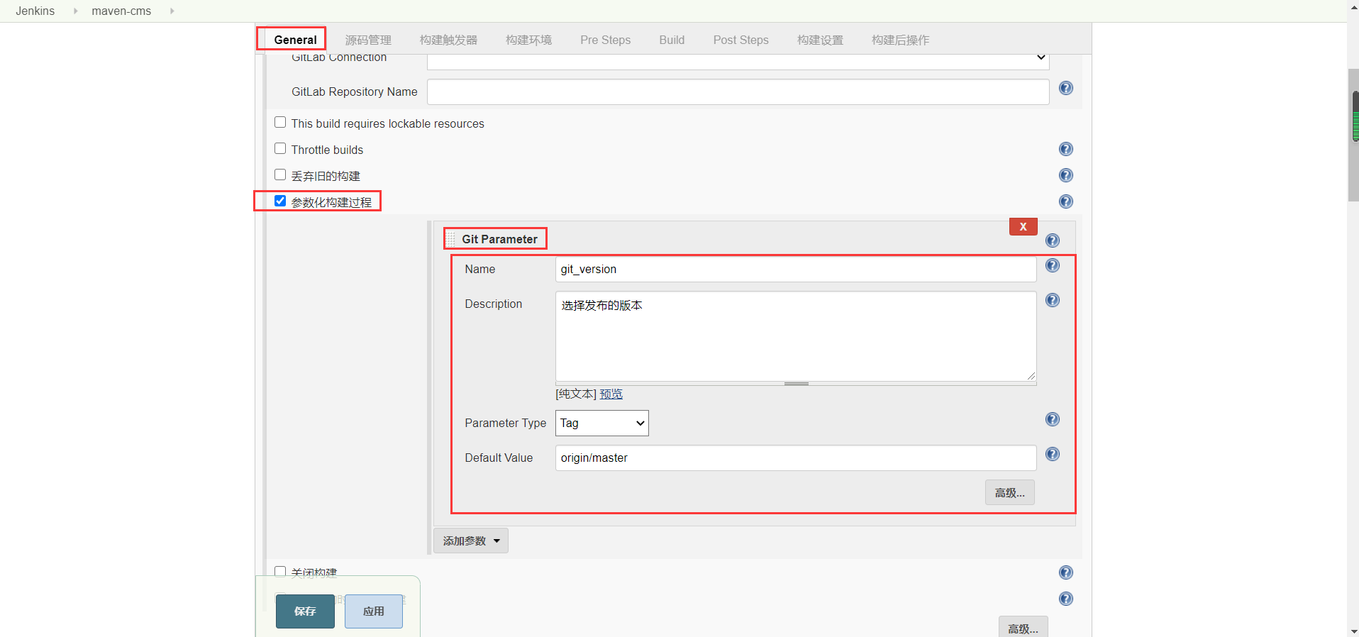This screenshot has width=1359, height=637.
Task: Focus the Description text area
Action: click(796, 336)
